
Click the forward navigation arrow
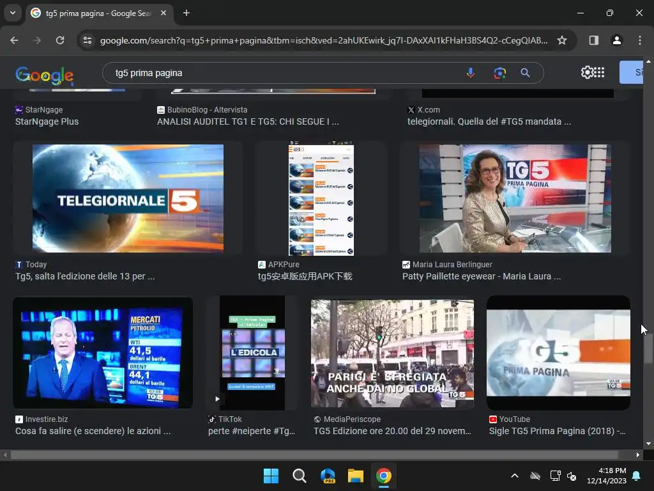(37, 40)
